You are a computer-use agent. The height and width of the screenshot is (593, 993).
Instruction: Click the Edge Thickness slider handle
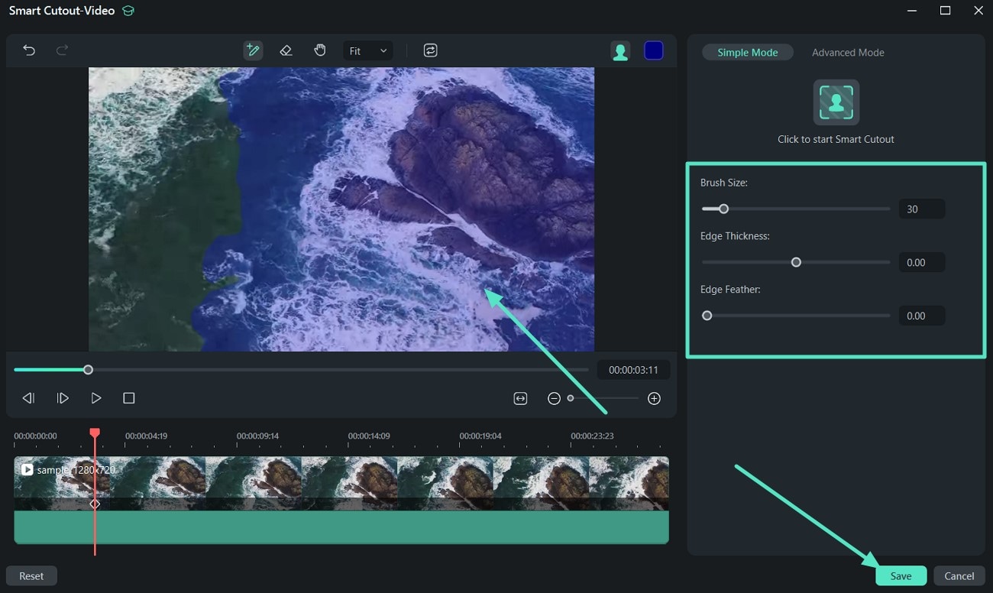796,262
